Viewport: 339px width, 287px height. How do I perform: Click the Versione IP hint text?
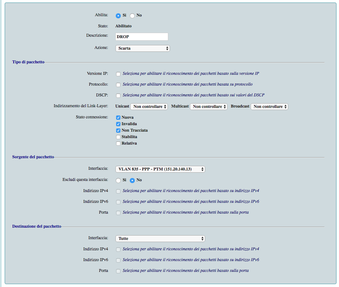pos(191,73)
